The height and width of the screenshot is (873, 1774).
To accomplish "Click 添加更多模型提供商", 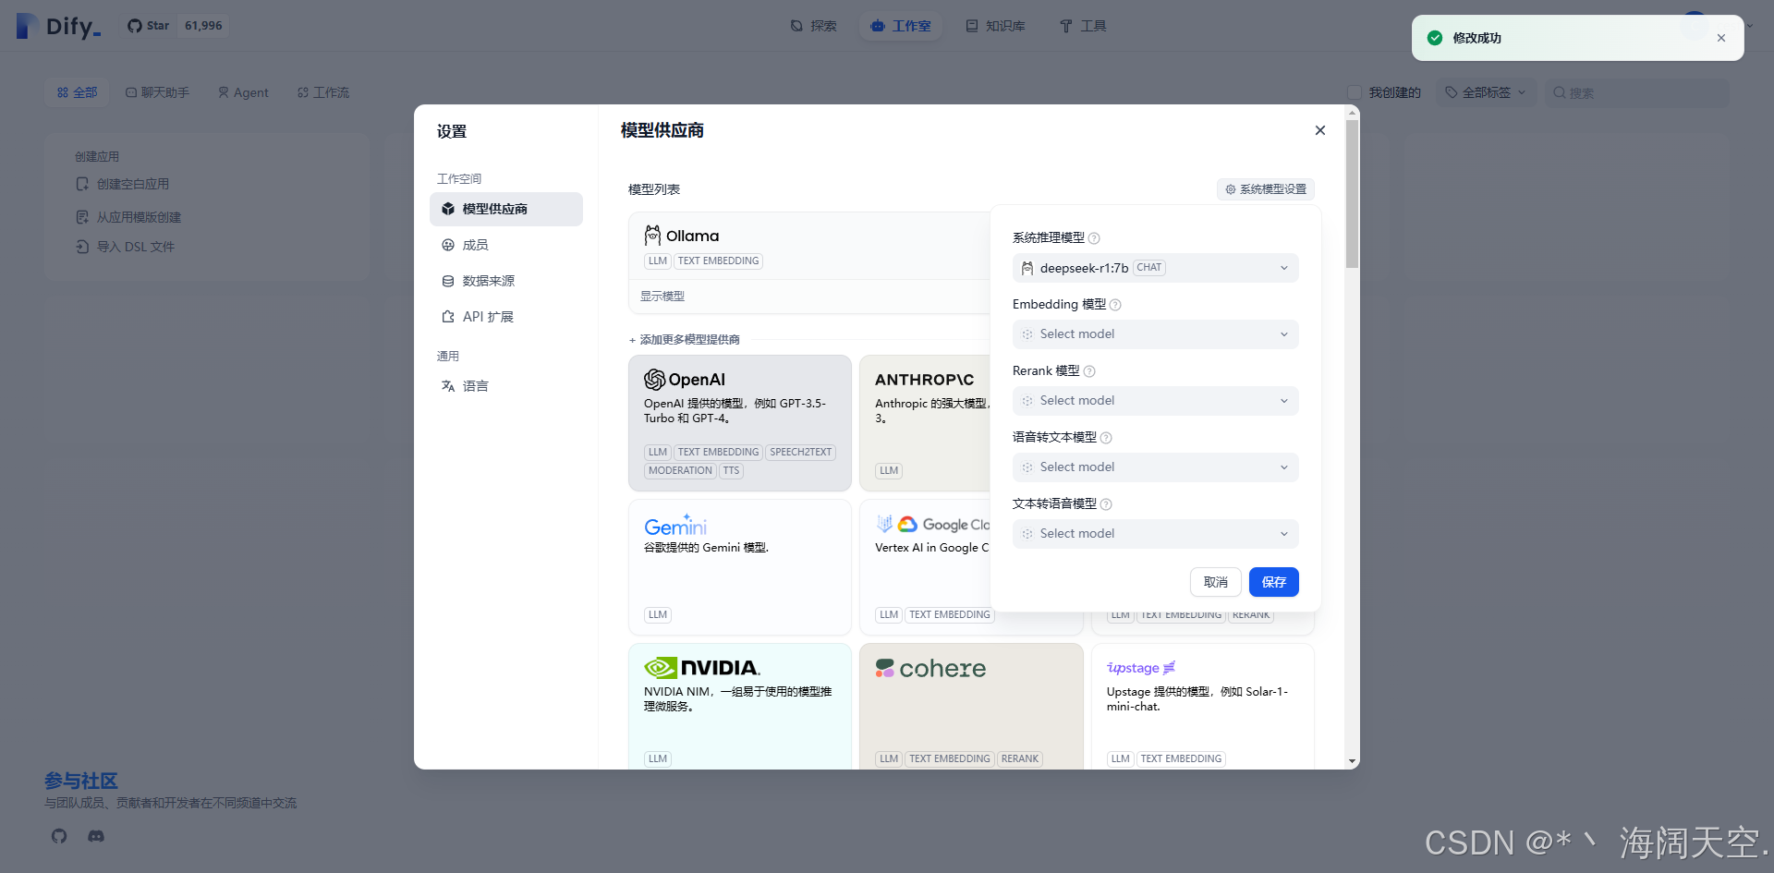I will pyautogui.click(x=685, y=340).
